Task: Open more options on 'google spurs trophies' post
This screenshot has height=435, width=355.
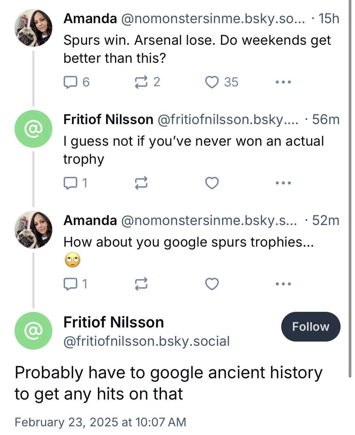Action: 283,284
